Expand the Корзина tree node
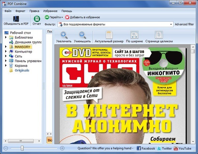 (6, 65)
